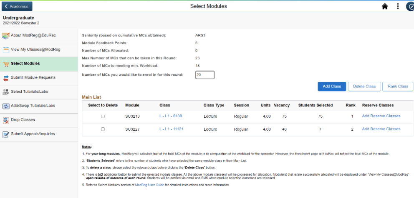Open the three-dot actions menu
Viewport: 414px width, 198px height.
398,6
